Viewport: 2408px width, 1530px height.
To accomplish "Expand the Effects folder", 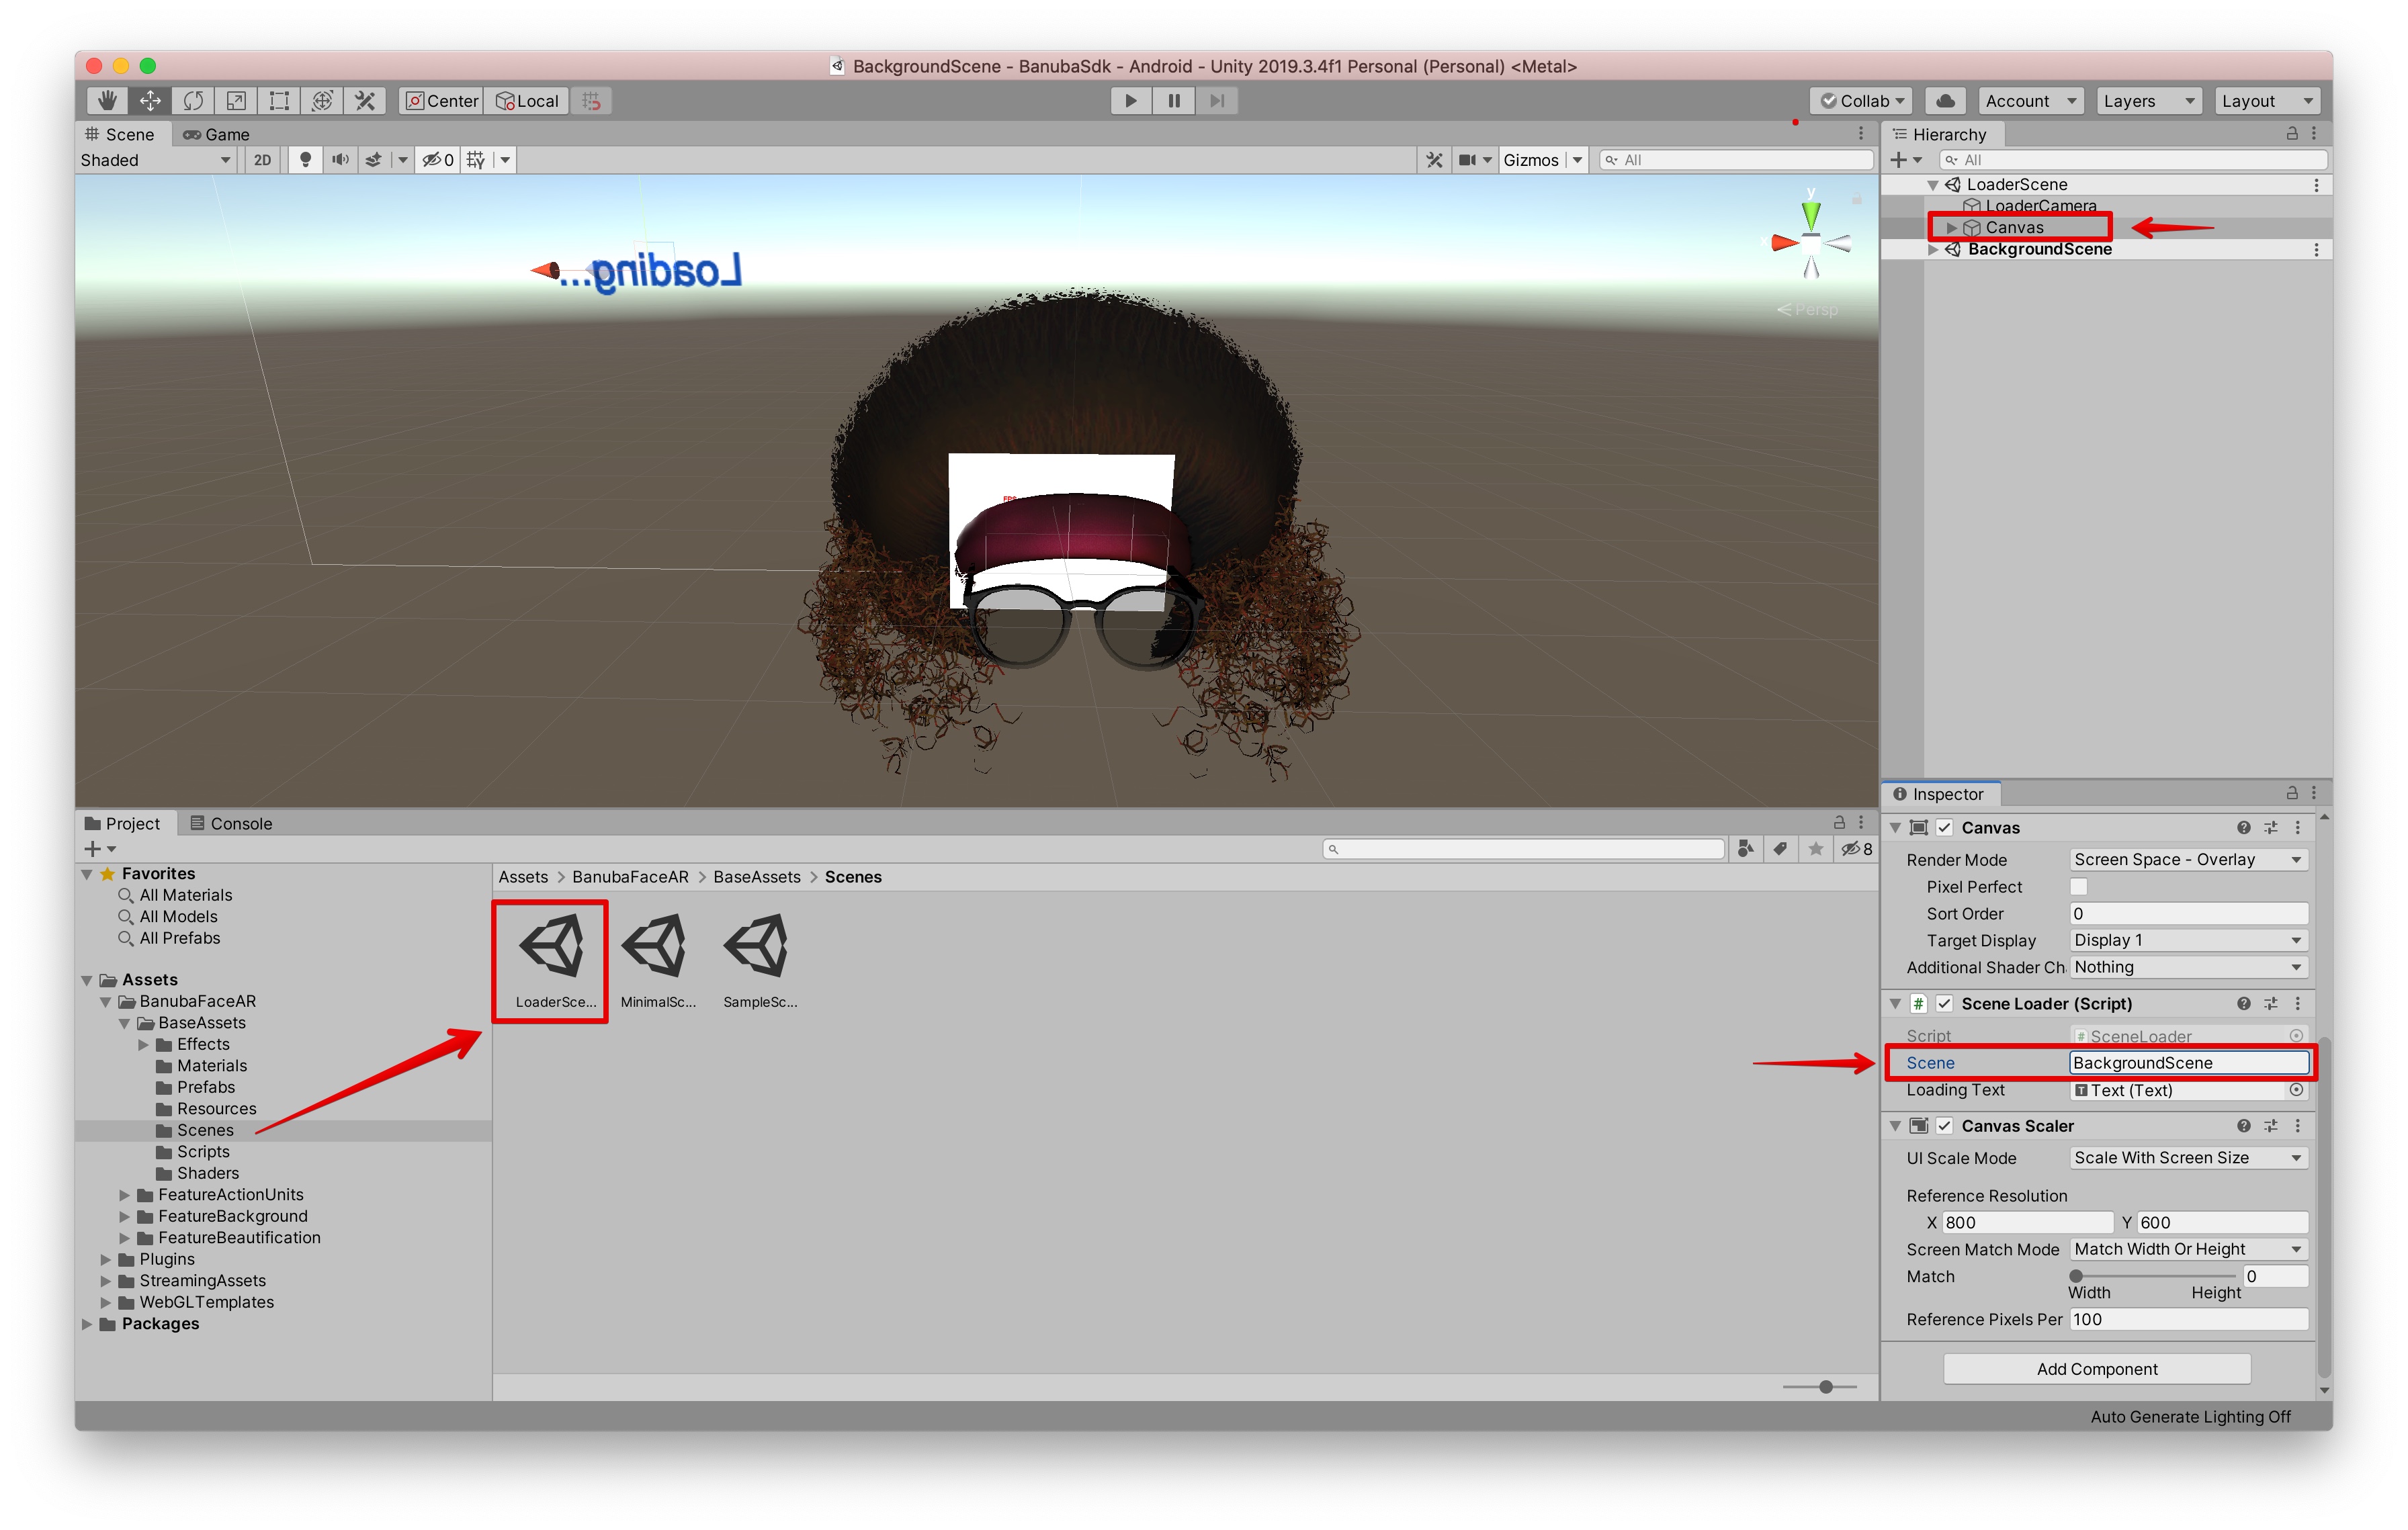I will [143, 1044].
